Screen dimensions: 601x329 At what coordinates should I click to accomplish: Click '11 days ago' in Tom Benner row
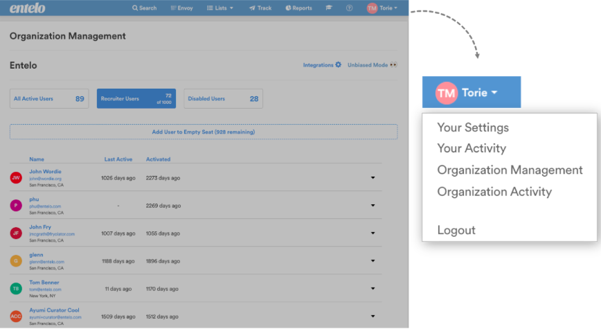[x=118, y=289]
